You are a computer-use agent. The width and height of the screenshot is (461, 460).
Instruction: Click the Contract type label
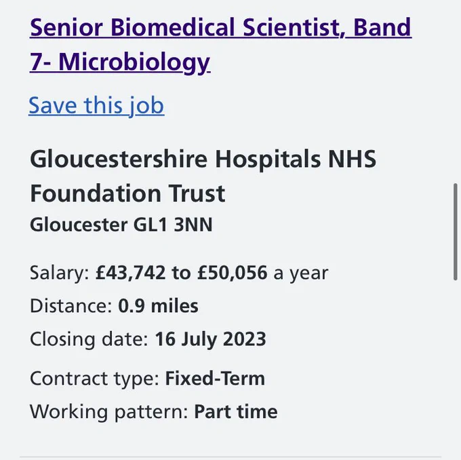pyautogui.click(x=95, y=379)
